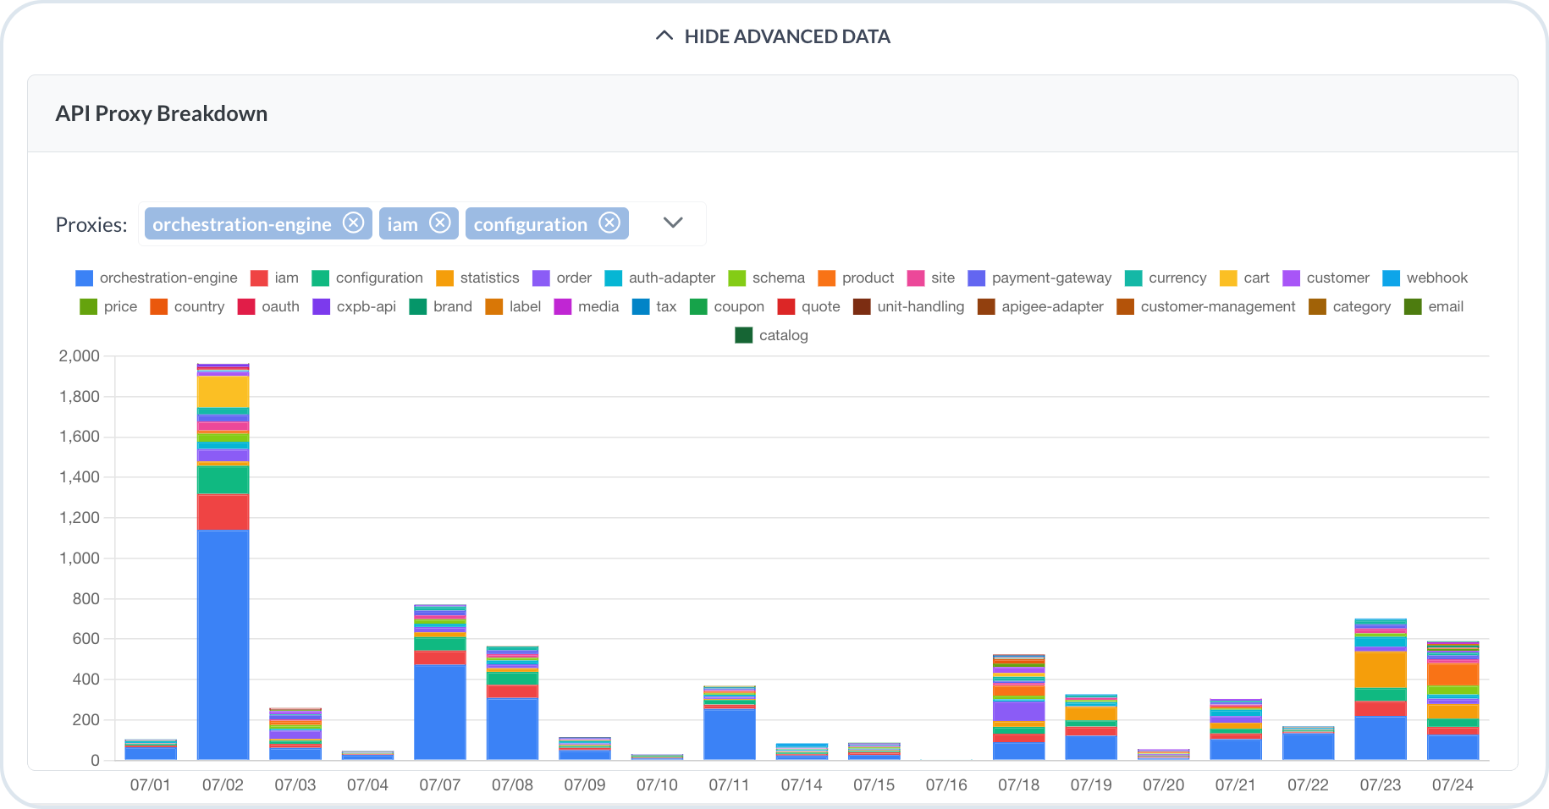This screenshot has height=809, width=1549.
Task: Click the cart yellow legend swatch
Action: (1228, 278)
